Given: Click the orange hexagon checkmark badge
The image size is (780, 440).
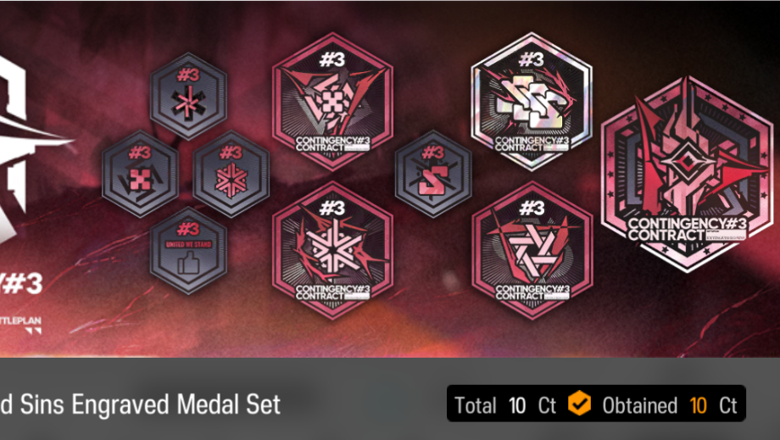Looking at the screenshot, I should coord(580,404).
